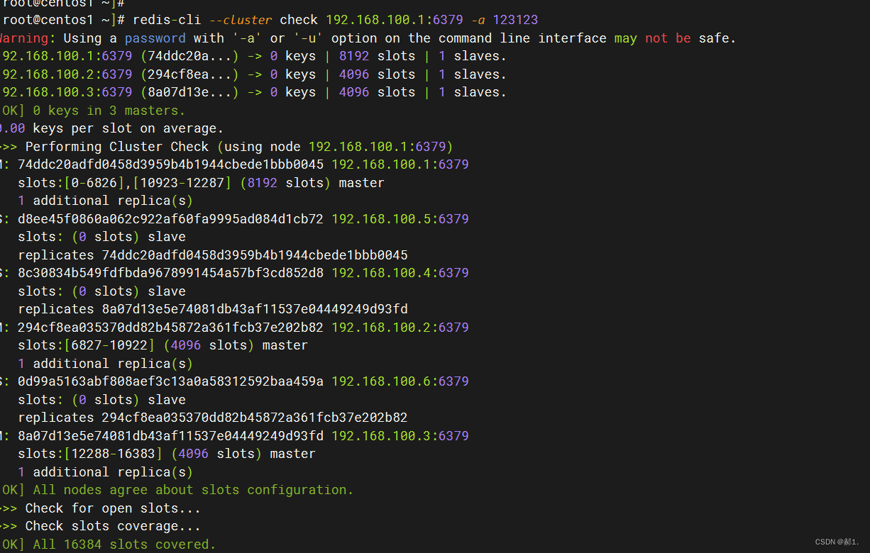
Task: Click the 'Warning:' label in red
Action: tap(27, 38)
